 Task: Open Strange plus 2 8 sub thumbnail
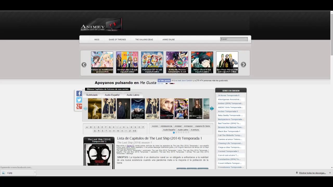pos(127,62)
